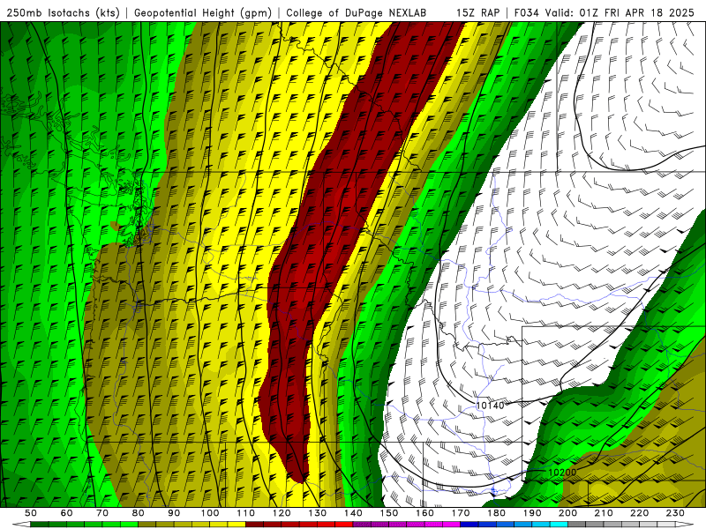The width and height of the screenshot is (706, 529).
Task: Pick the 230 label on the legend
Action: coord(675,513)
